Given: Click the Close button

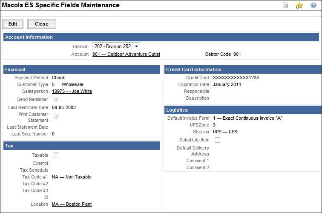Looking at the screenshot, I should coord(42,24).
